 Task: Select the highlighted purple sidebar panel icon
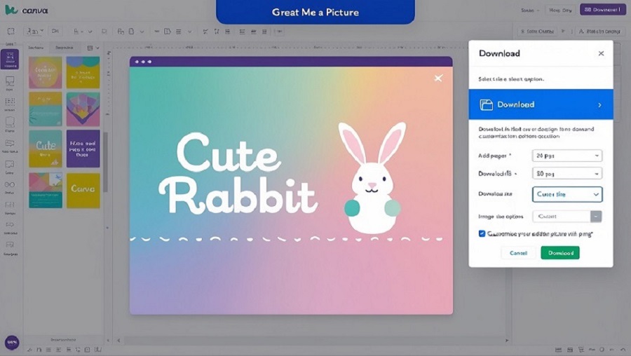tap(10, 59)
